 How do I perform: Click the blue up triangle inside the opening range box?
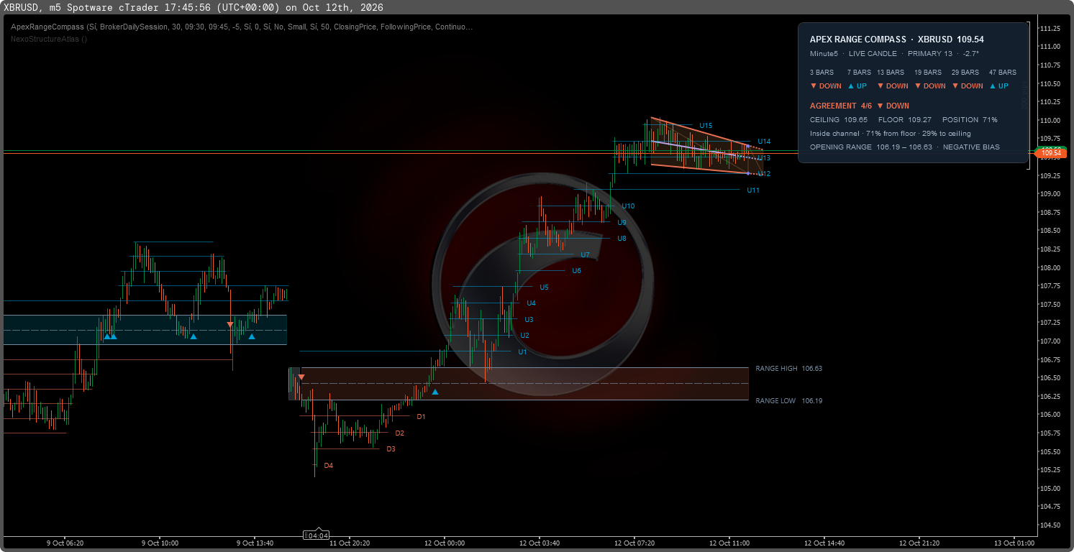(434, 392)
